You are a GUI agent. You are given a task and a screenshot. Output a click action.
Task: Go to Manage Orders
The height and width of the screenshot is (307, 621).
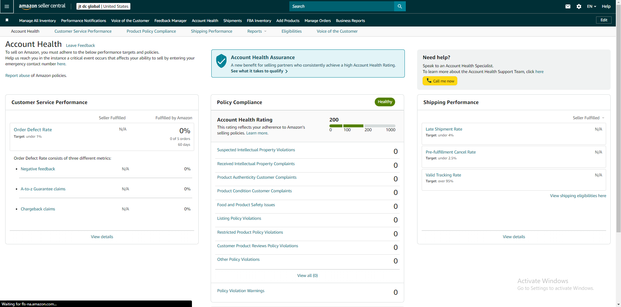coord(317,21)
